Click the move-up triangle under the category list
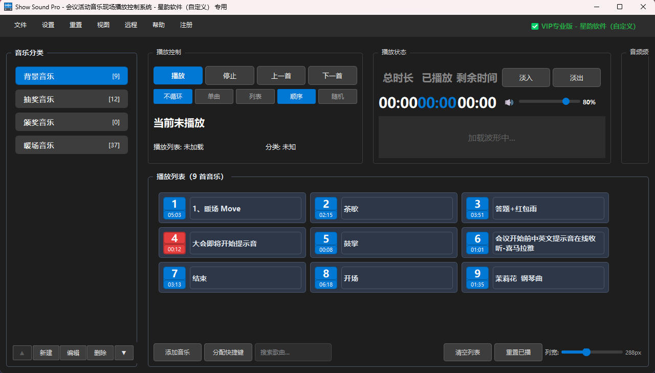Image resolution: width=655 pixels, height=373 pixels. [22, 353]
